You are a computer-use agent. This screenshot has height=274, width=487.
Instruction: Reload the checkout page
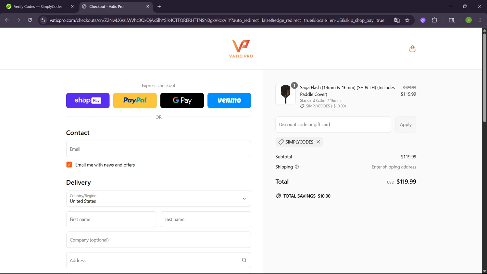pos(30,20)
